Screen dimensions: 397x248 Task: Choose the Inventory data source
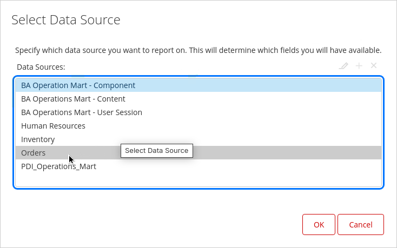38,139
